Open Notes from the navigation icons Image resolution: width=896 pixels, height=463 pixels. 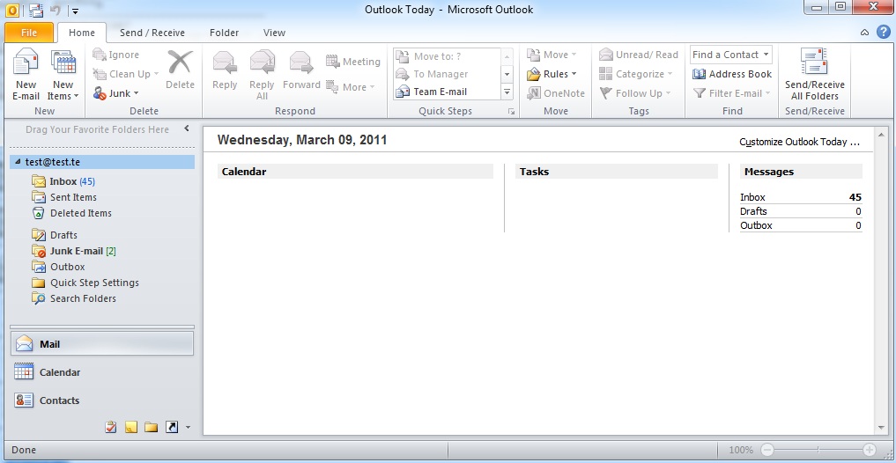(131, 426)
